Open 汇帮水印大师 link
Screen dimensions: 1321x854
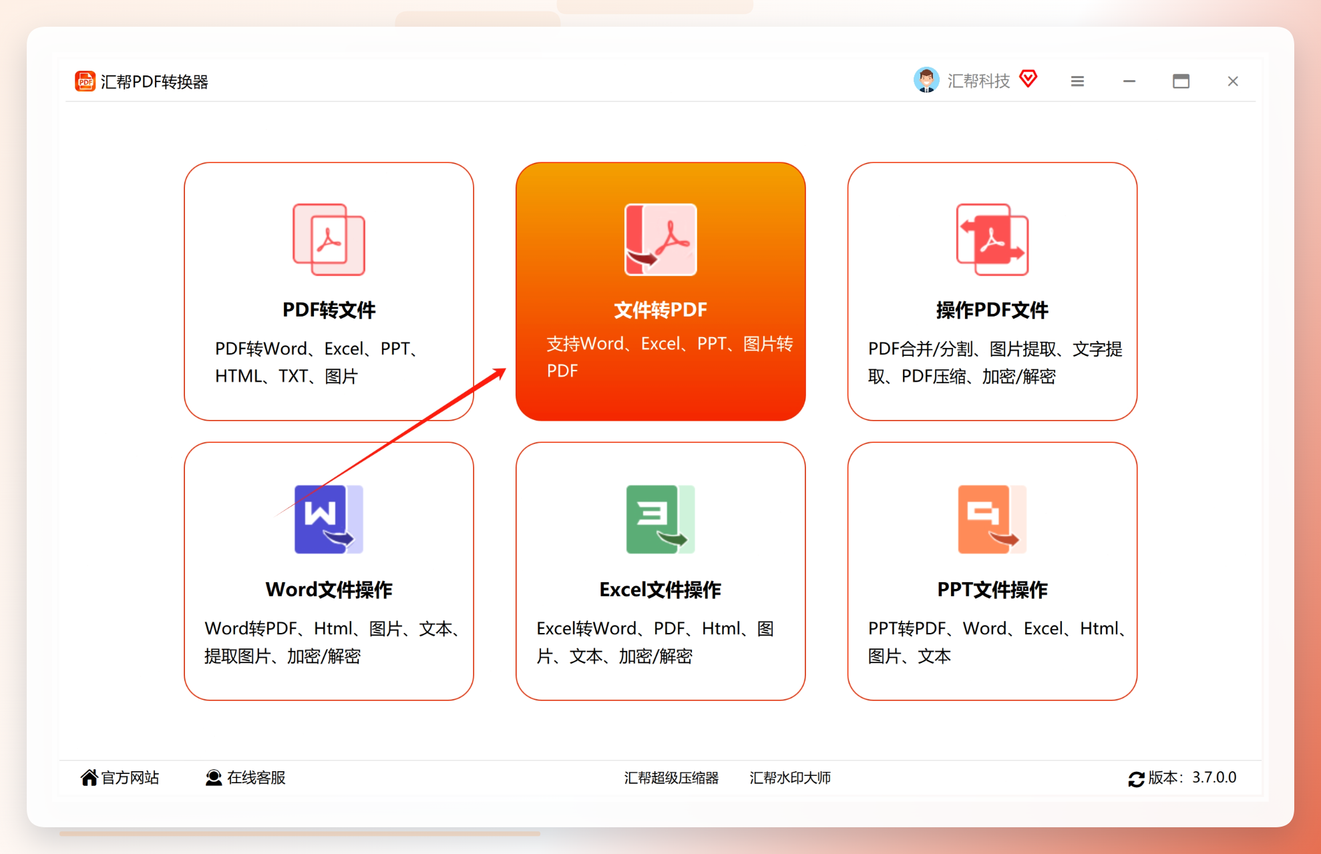[x=790, y=778]
